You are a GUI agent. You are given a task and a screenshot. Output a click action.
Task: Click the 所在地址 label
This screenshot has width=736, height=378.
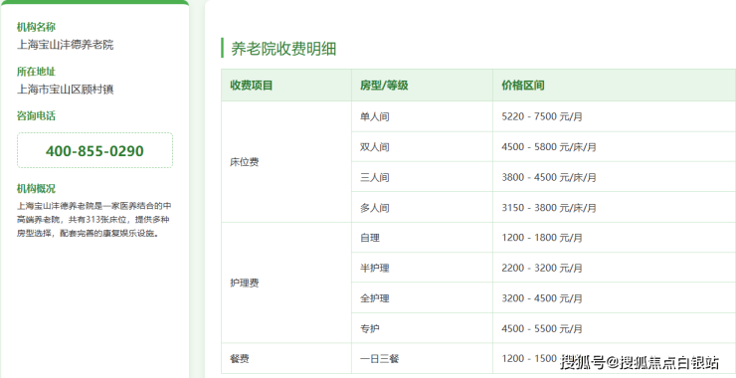pyautogui.click(x=36, y=72)
